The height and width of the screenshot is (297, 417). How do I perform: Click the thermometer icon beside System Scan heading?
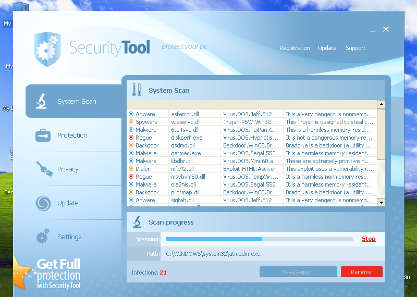click(137, 90)
